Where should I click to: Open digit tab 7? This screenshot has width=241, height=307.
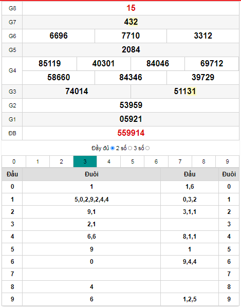coord(180,161)
